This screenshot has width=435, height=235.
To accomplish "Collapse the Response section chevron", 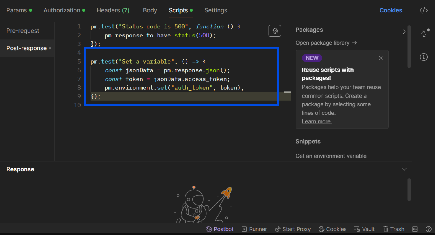I will 404,169.
